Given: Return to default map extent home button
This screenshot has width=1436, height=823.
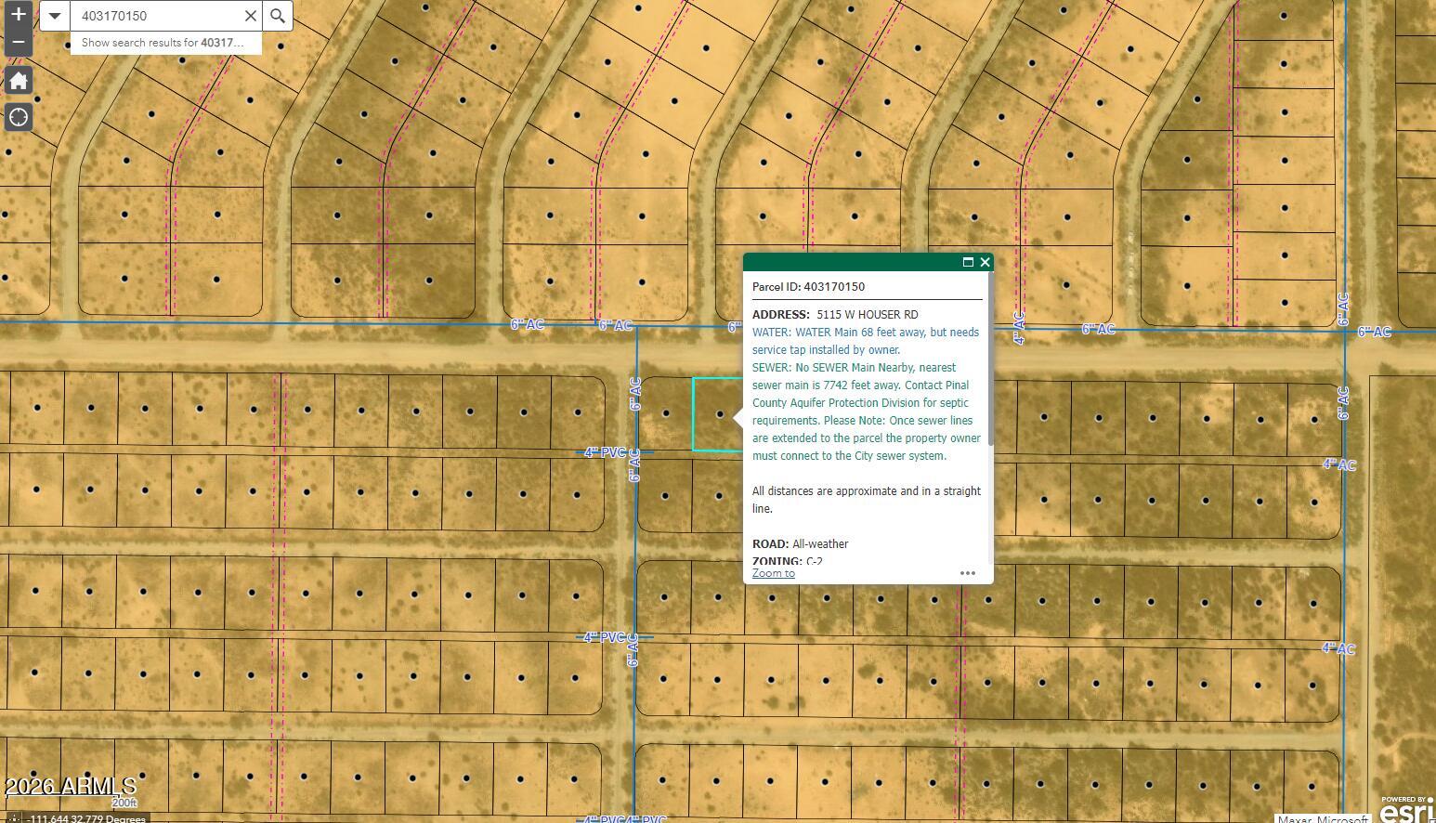Looking at the screenshot, I should [19, 81].
